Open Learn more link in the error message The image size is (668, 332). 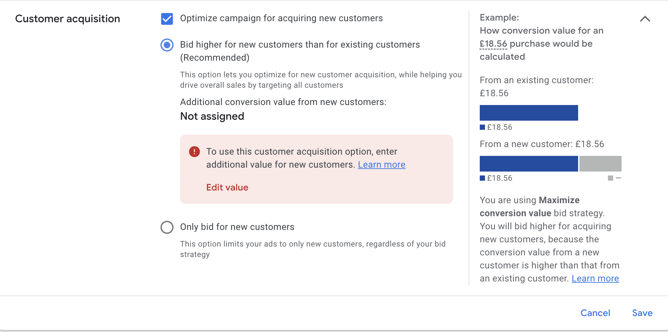pyautogui.click(x=381, y=165)
